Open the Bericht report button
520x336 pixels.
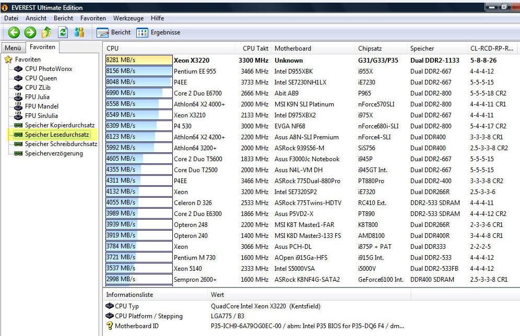(113, 32)
